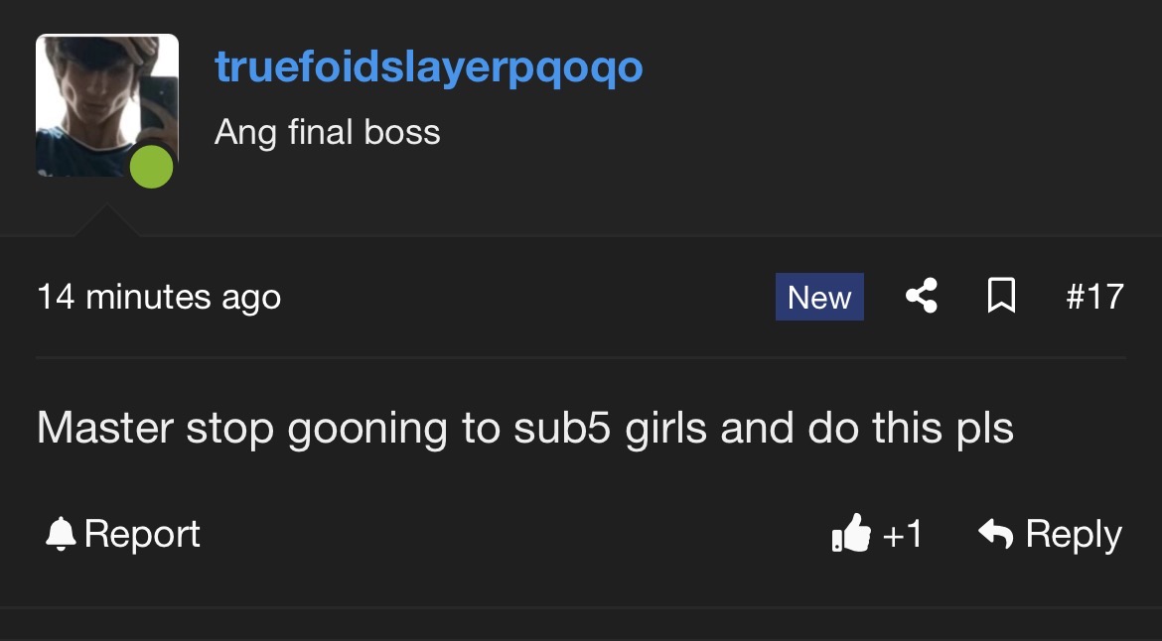Bookmark this post with the bookmark icon
This screenshot has width=1162, height=641.
click(1001, 296)
